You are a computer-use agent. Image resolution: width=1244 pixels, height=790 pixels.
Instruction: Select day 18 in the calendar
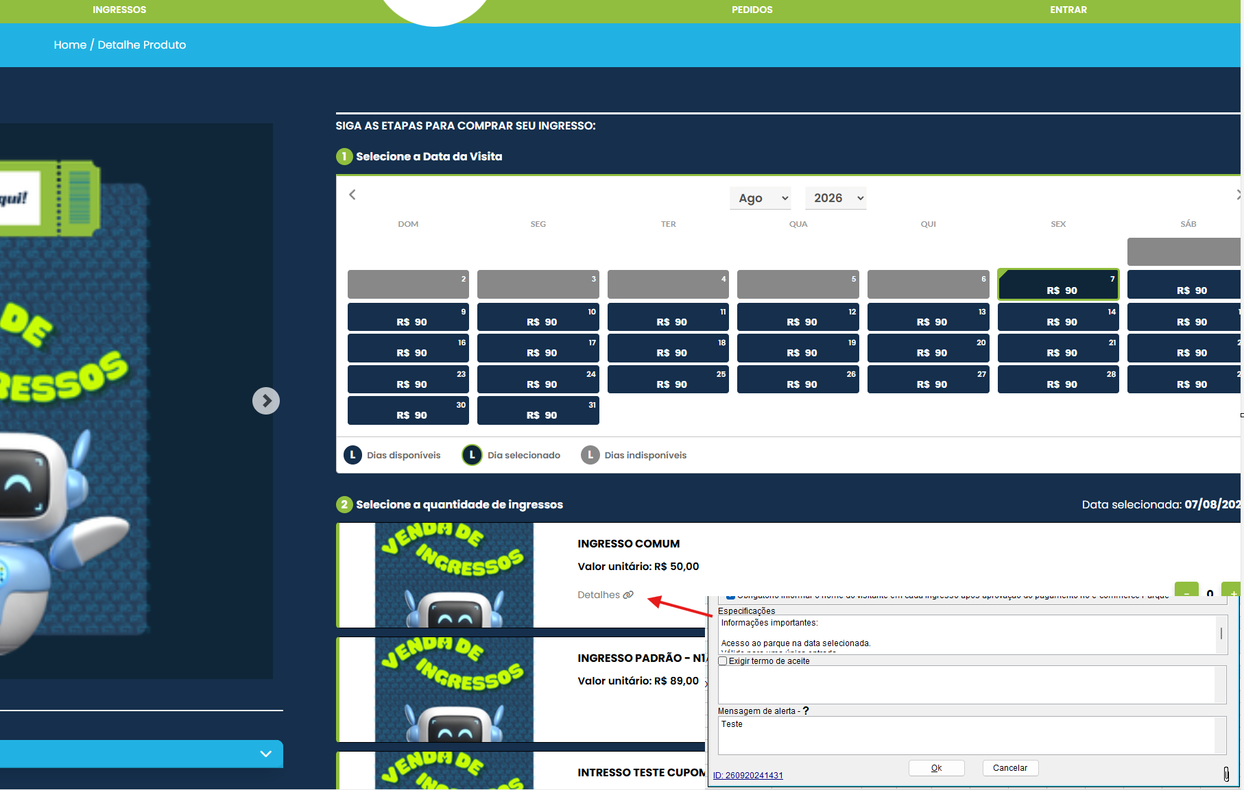point(668,347)
